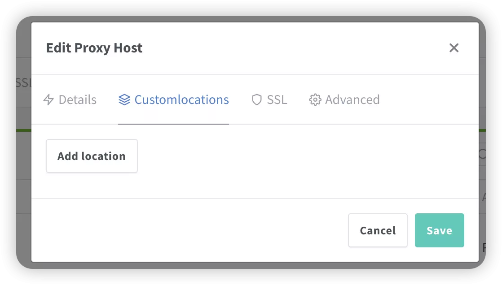Go to the Advanced tab

click(352, 99)
